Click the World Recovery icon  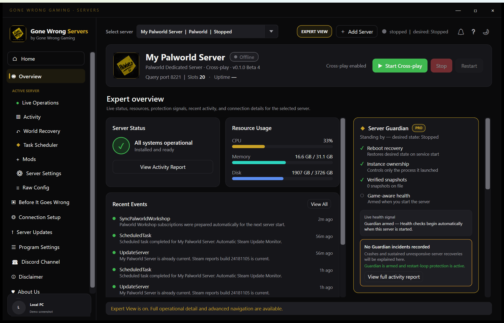(x=18, y=131)
